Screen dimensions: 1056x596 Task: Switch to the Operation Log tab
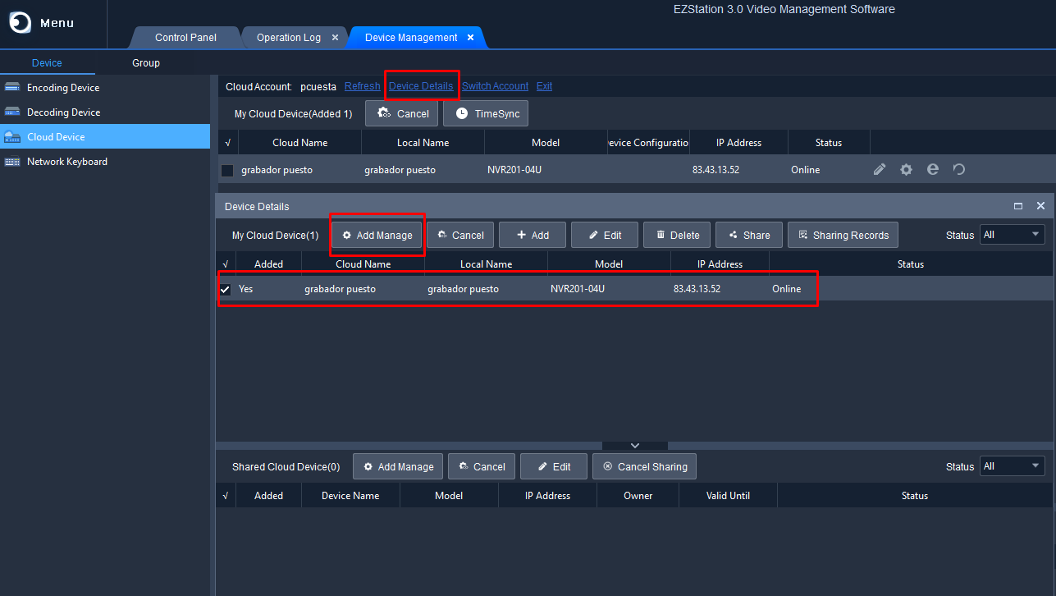pyautogui.click(x=289, y=37)
